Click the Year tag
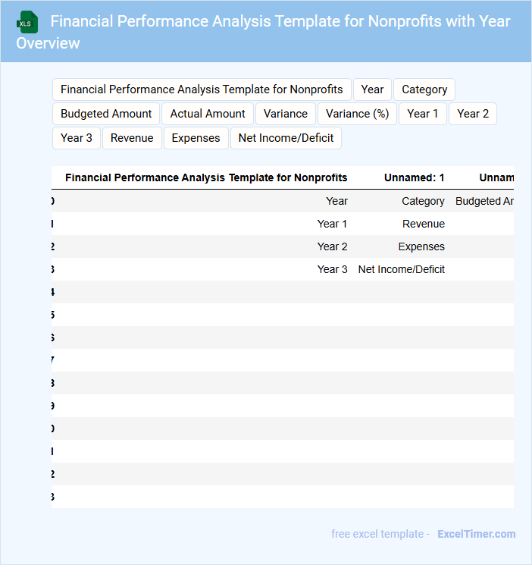The height and width of the screenshot is (565, 532). pyautogui.click(x=372, y=89)
